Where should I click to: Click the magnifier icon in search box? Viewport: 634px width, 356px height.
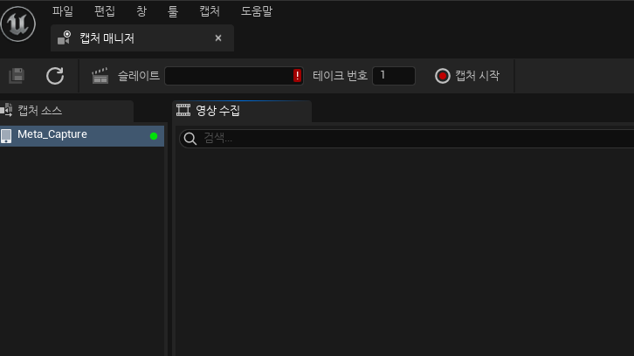click(190, 139)
